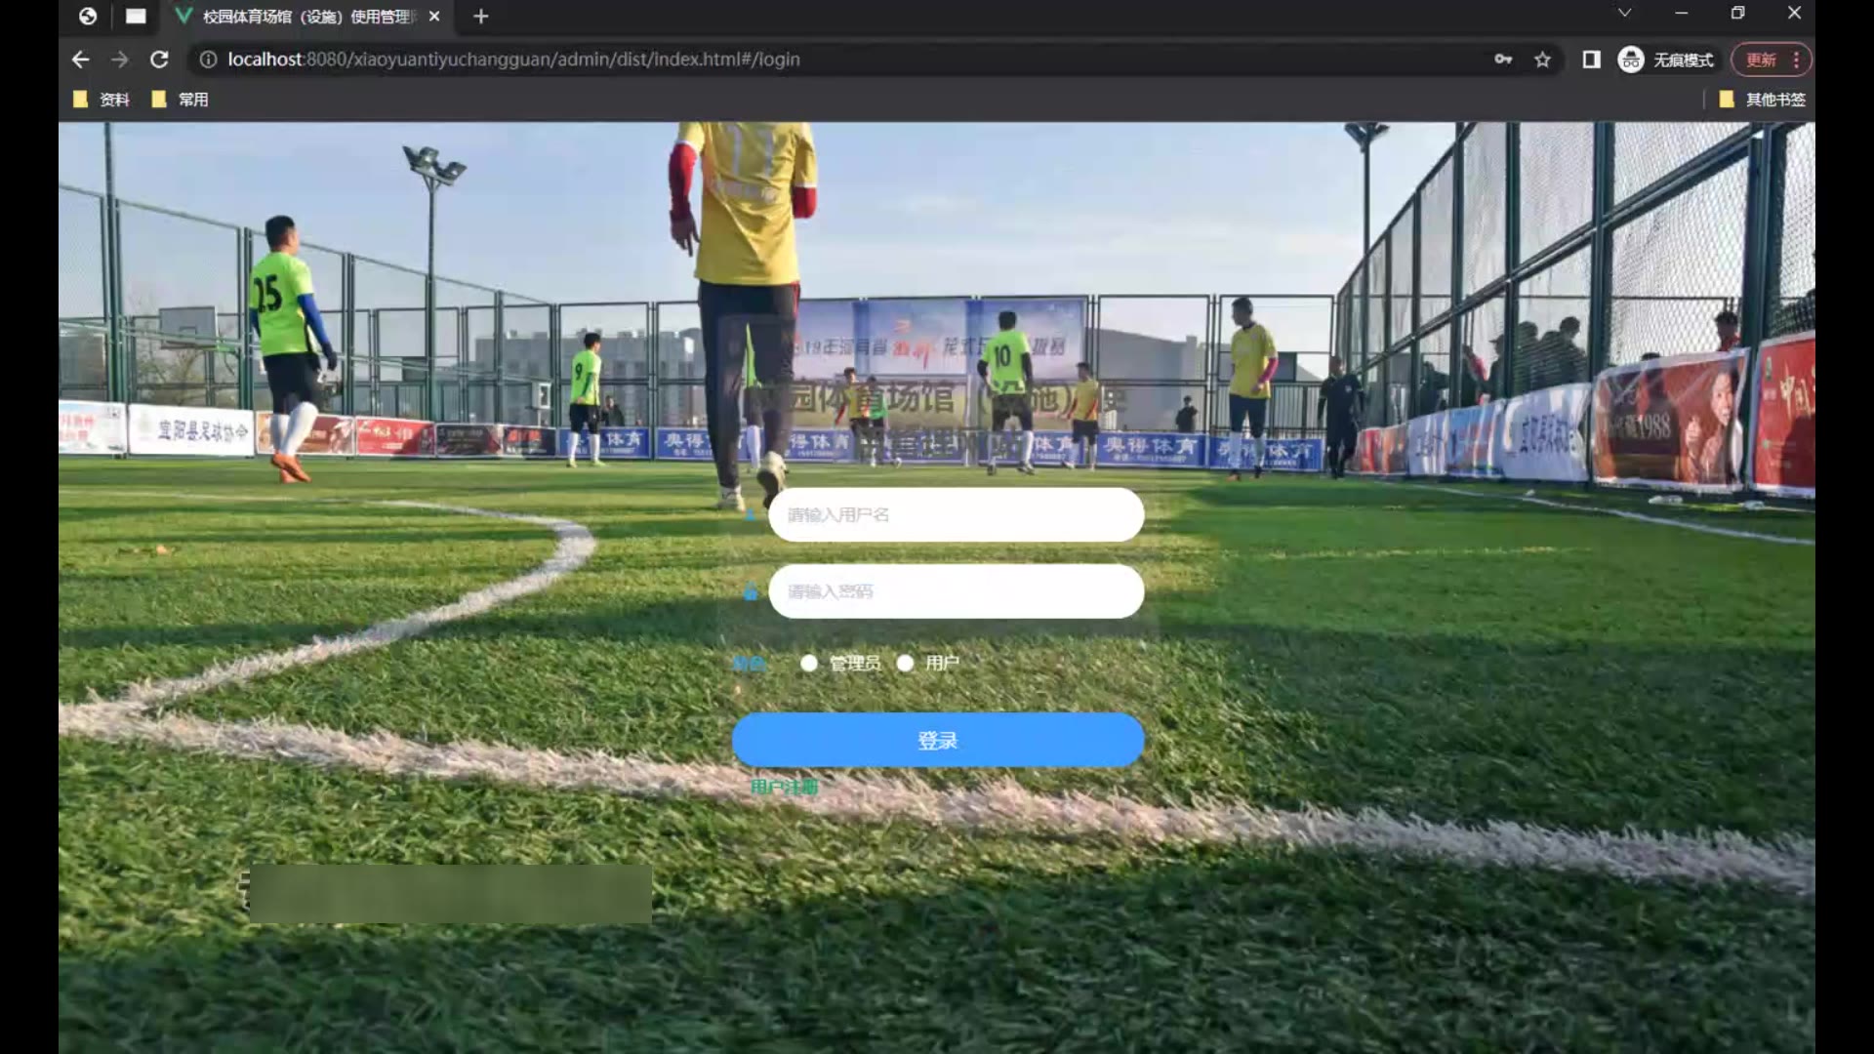Image resolution: width=1874 pixels, height=1054 pixels.
Task: Open the 其他书签 folder
Action: (1763, 100)
